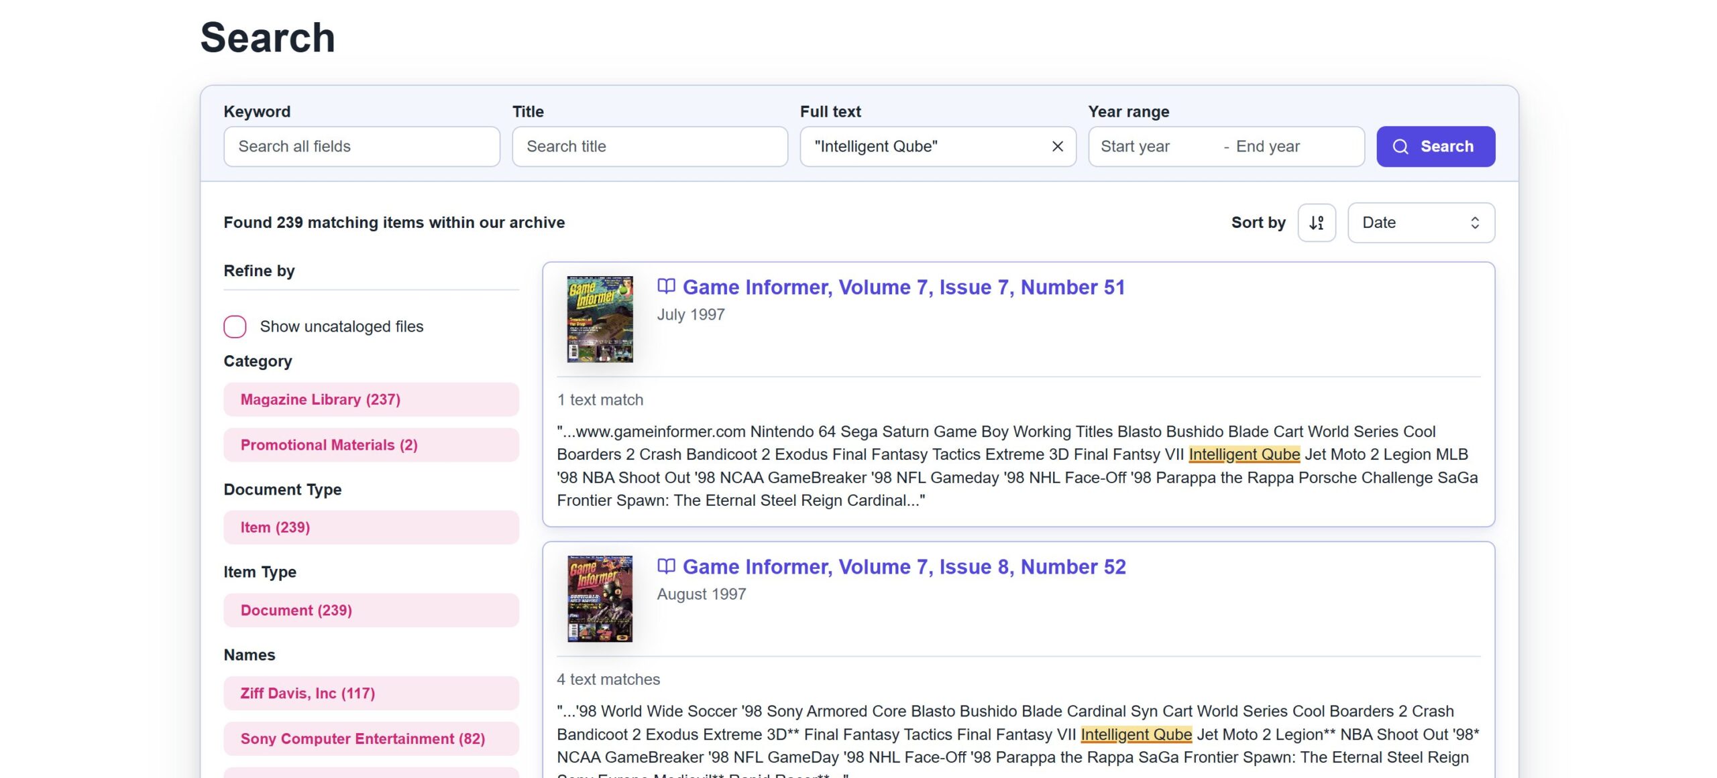Click the July 1997 magazine cover thumbnail

click(598, 318)
